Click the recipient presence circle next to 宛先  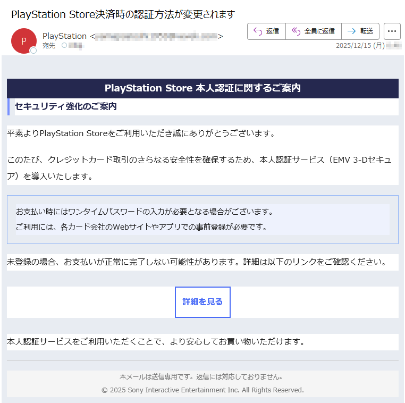coord(64,46)
